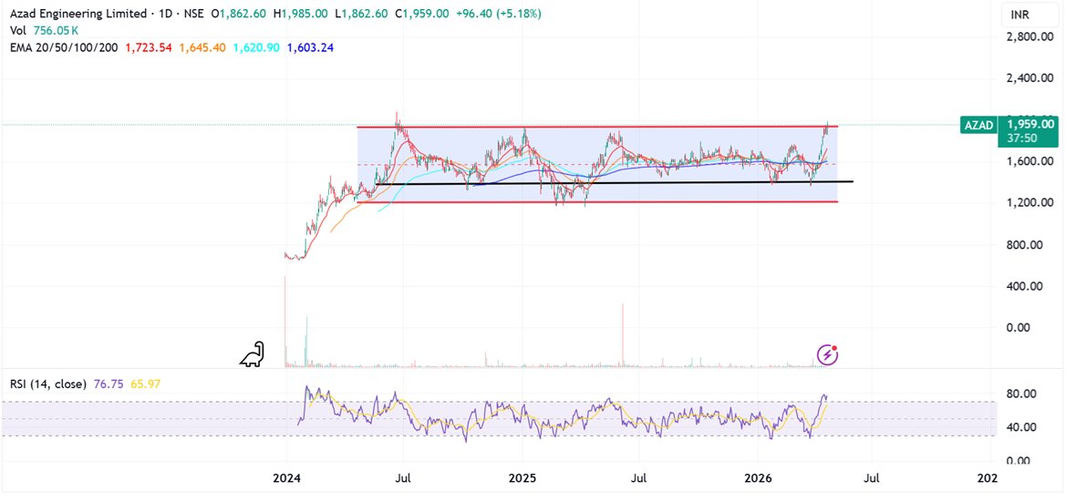Click the open price O1,862.60 in header
The width and height of the screenshot is (1076, 502).
[239, 14]
